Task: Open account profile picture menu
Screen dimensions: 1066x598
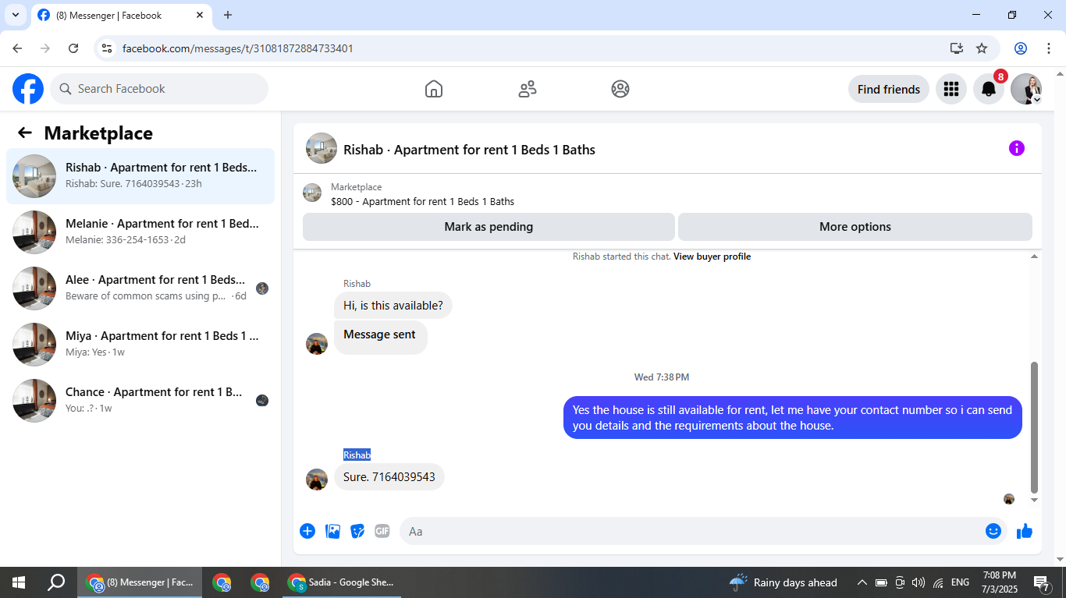Action: click(1026, 89)
